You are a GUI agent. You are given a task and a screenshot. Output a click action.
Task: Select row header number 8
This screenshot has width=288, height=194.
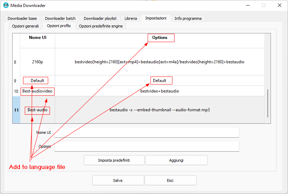[x=16, y=62]
